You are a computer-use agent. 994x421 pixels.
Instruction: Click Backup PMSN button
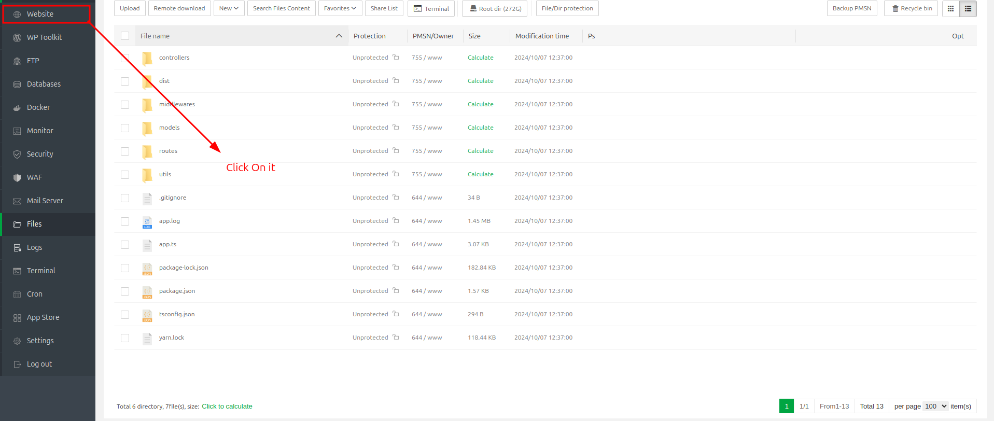pyautogui.click(x=852, y=8)
